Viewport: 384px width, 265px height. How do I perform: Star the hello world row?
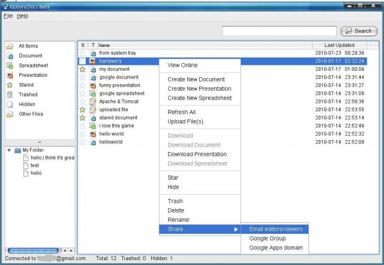pyautogui.click(x=83, y=134)
